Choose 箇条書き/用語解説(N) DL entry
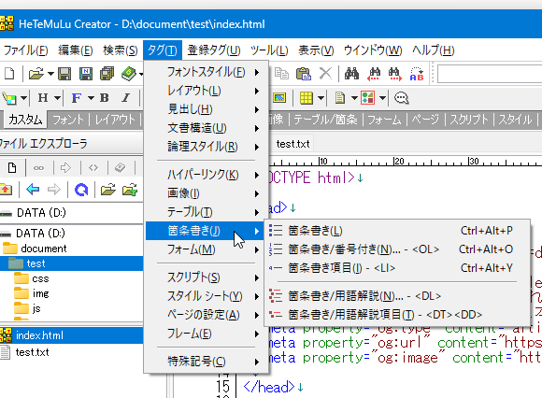542x398 pixels. coord(397,296)
